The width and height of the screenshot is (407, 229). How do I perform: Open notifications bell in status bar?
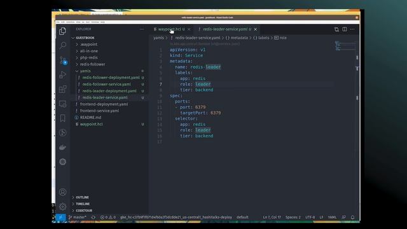coord(352,218)
